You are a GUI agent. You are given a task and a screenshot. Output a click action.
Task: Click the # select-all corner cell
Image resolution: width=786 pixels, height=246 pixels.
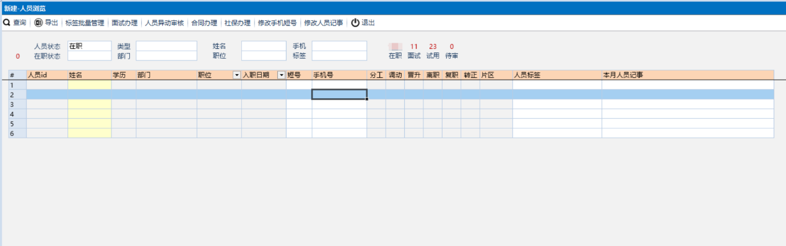(17, 75)
